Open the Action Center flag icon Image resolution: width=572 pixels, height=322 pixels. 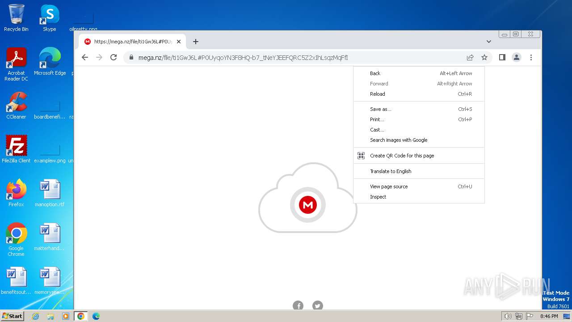pyautogui.click(x=530, y=316)
